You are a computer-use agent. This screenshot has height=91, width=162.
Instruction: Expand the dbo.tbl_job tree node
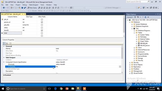(x=136, y=43)
